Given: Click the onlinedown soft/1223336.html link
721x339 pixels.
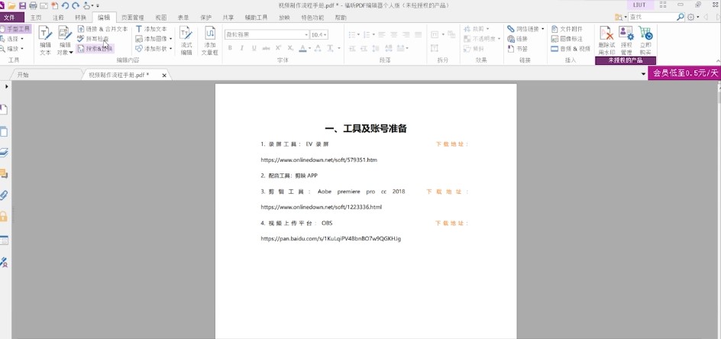Looking at the screenshot, I should point(321,207).
